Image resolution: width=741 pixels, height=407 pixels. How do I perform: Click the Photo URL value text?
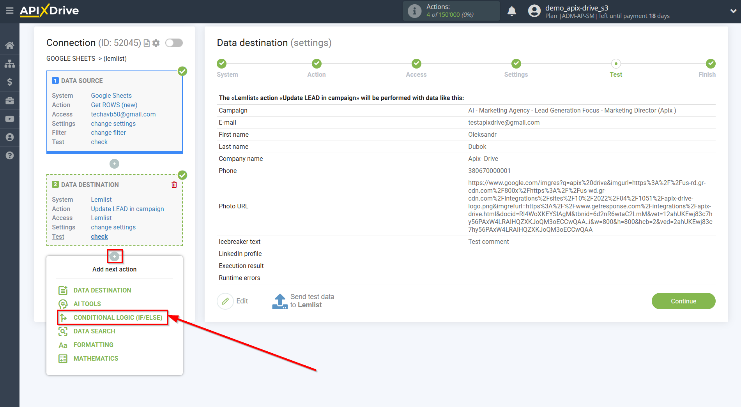590,206
